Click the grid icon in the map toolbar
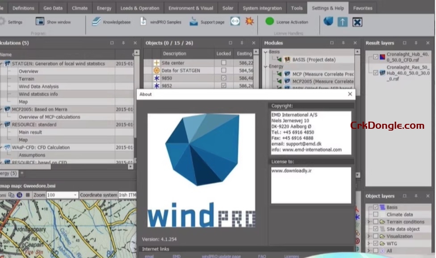The image size is (436, 258). 29,195
